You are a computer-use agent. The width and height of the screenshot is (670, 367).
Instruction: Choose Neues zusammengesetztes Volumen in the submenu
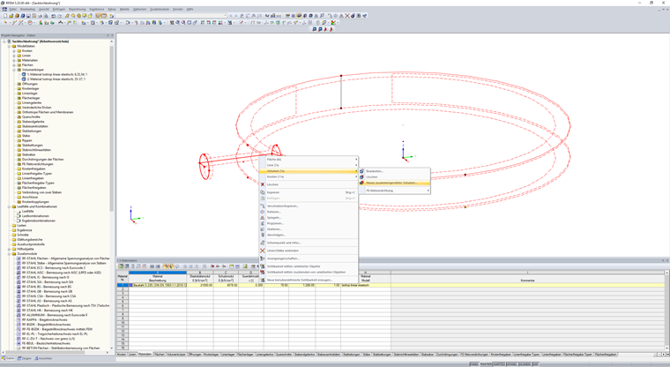394,183
